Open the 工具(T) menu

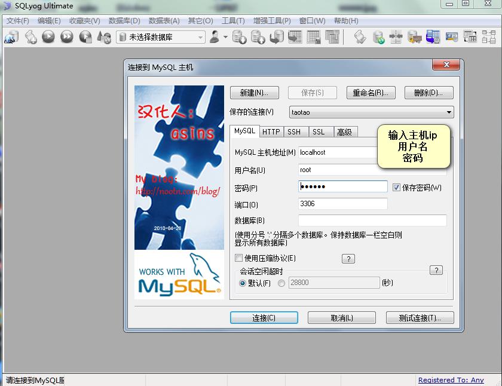233,21
